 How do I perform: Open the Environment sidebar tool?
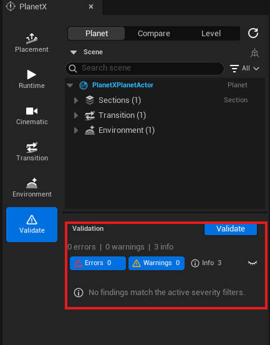(x=32, y=188)
